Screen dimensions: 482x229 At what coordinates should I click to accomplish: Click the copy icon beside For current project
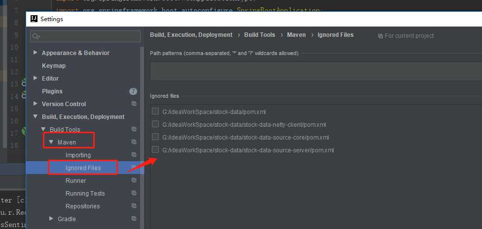coord(380,36)
